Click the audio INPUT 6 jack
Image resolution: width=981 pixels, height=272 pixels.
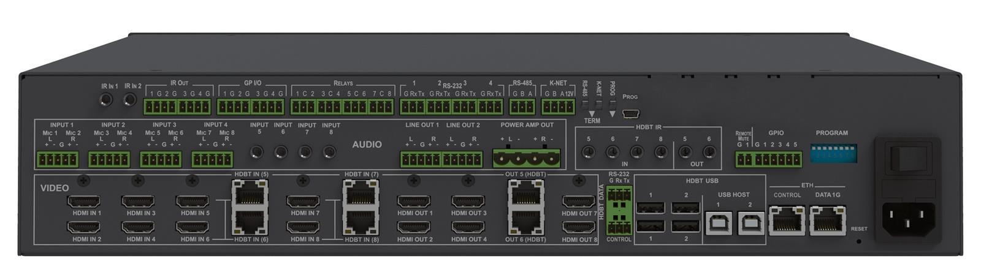281,152
